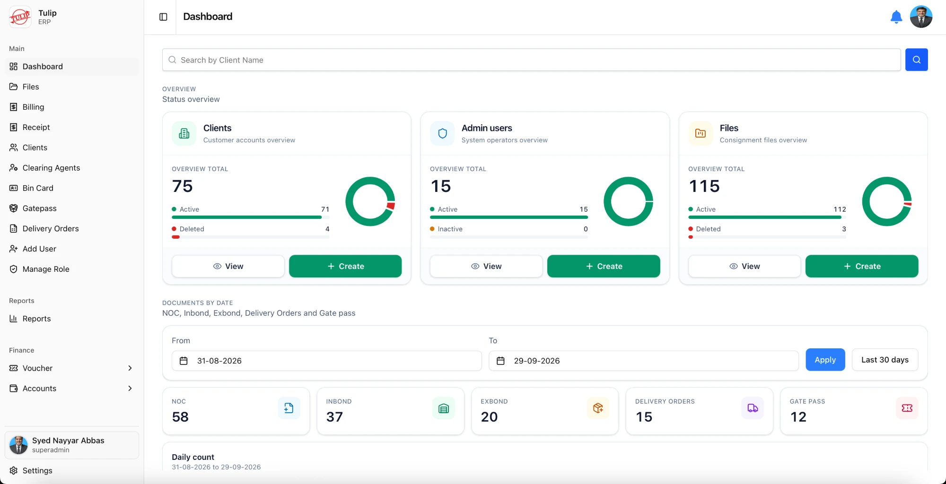Open the From date picker 31-08-2026
946x484 pixels.
tap(326, 361)
